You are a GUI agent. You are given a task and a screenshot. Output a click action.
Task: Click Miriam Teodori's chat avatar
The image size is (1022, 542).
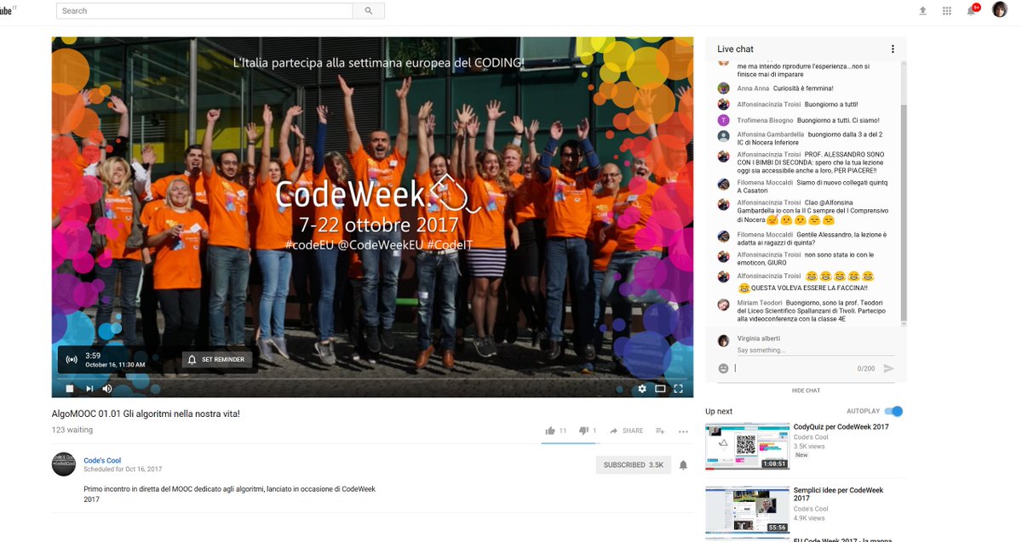(x=723, y=304)
